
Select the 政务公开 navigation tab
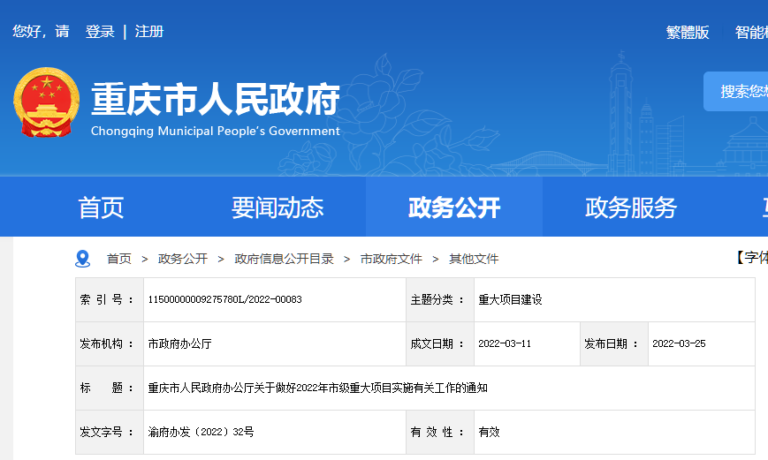(454, 207)
